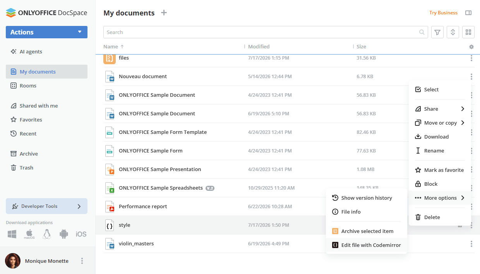Click the Nouveau document file icon

(110, 76)
